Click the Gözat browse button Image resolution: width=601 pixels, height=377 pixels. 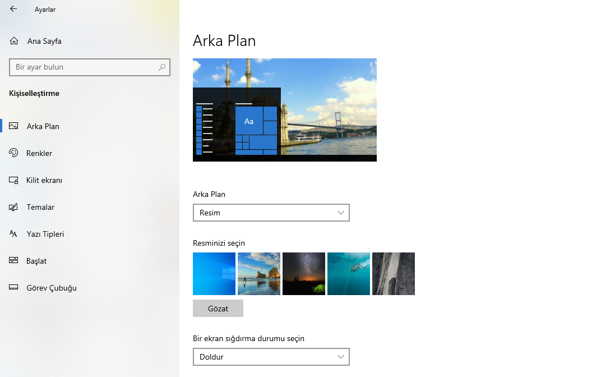tap(218, 309)
